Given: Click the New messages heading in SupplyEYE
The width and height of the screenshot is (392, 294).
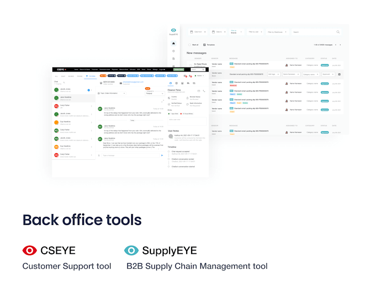Looking at the screenshot, I should click(x=196, y=53).
